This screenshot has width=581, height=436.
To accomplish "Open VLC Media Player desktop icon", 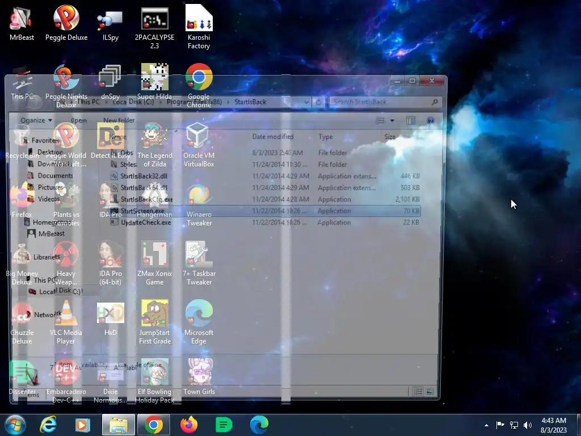I will pos(66,322).
